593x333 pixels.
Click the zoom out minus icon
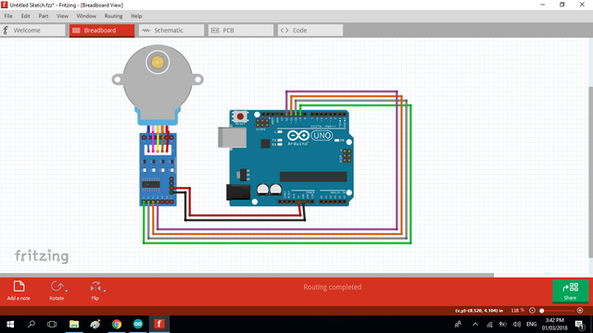click(x=532, y=311)
